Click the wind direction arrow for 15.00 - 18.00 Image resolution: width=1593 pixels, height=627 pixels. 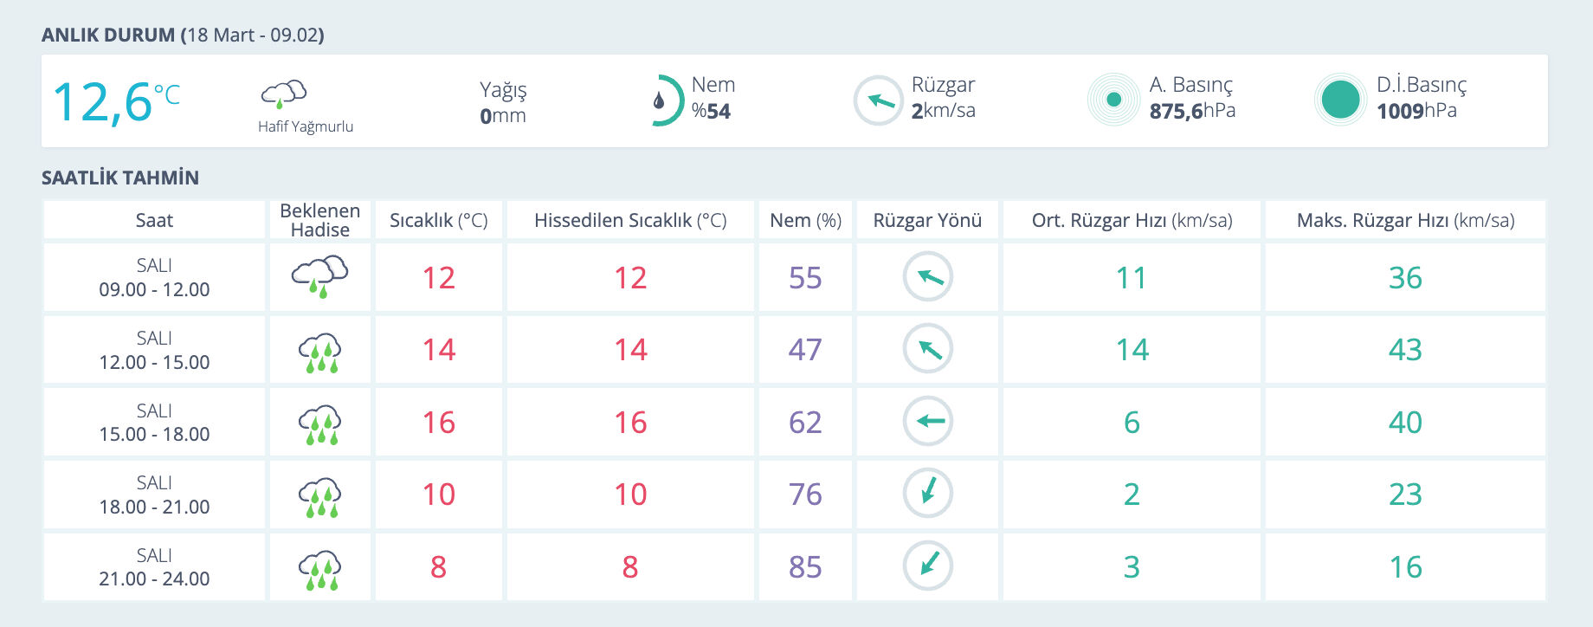coord(927,422)
